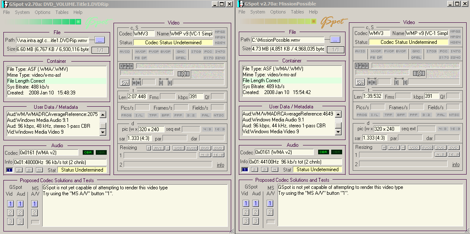This screenshot has height=234, width=470.
Task: Click AVID indicator in DVD_VOLUME window
Action: tap(125, 51)
